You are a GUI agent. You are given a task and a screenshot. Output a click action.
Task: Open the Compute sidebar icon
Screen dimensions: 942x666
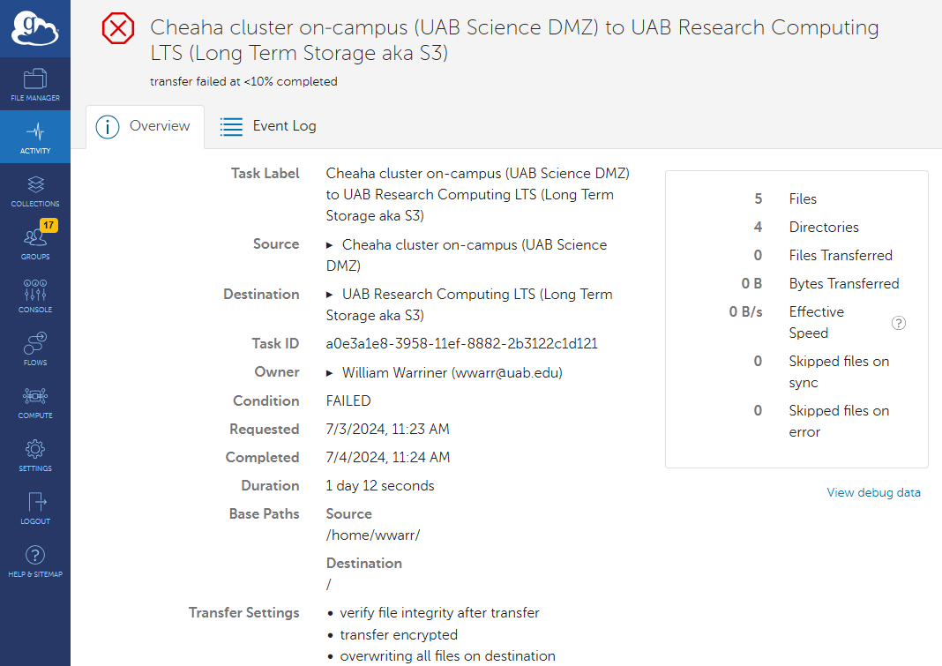[35, 401]
